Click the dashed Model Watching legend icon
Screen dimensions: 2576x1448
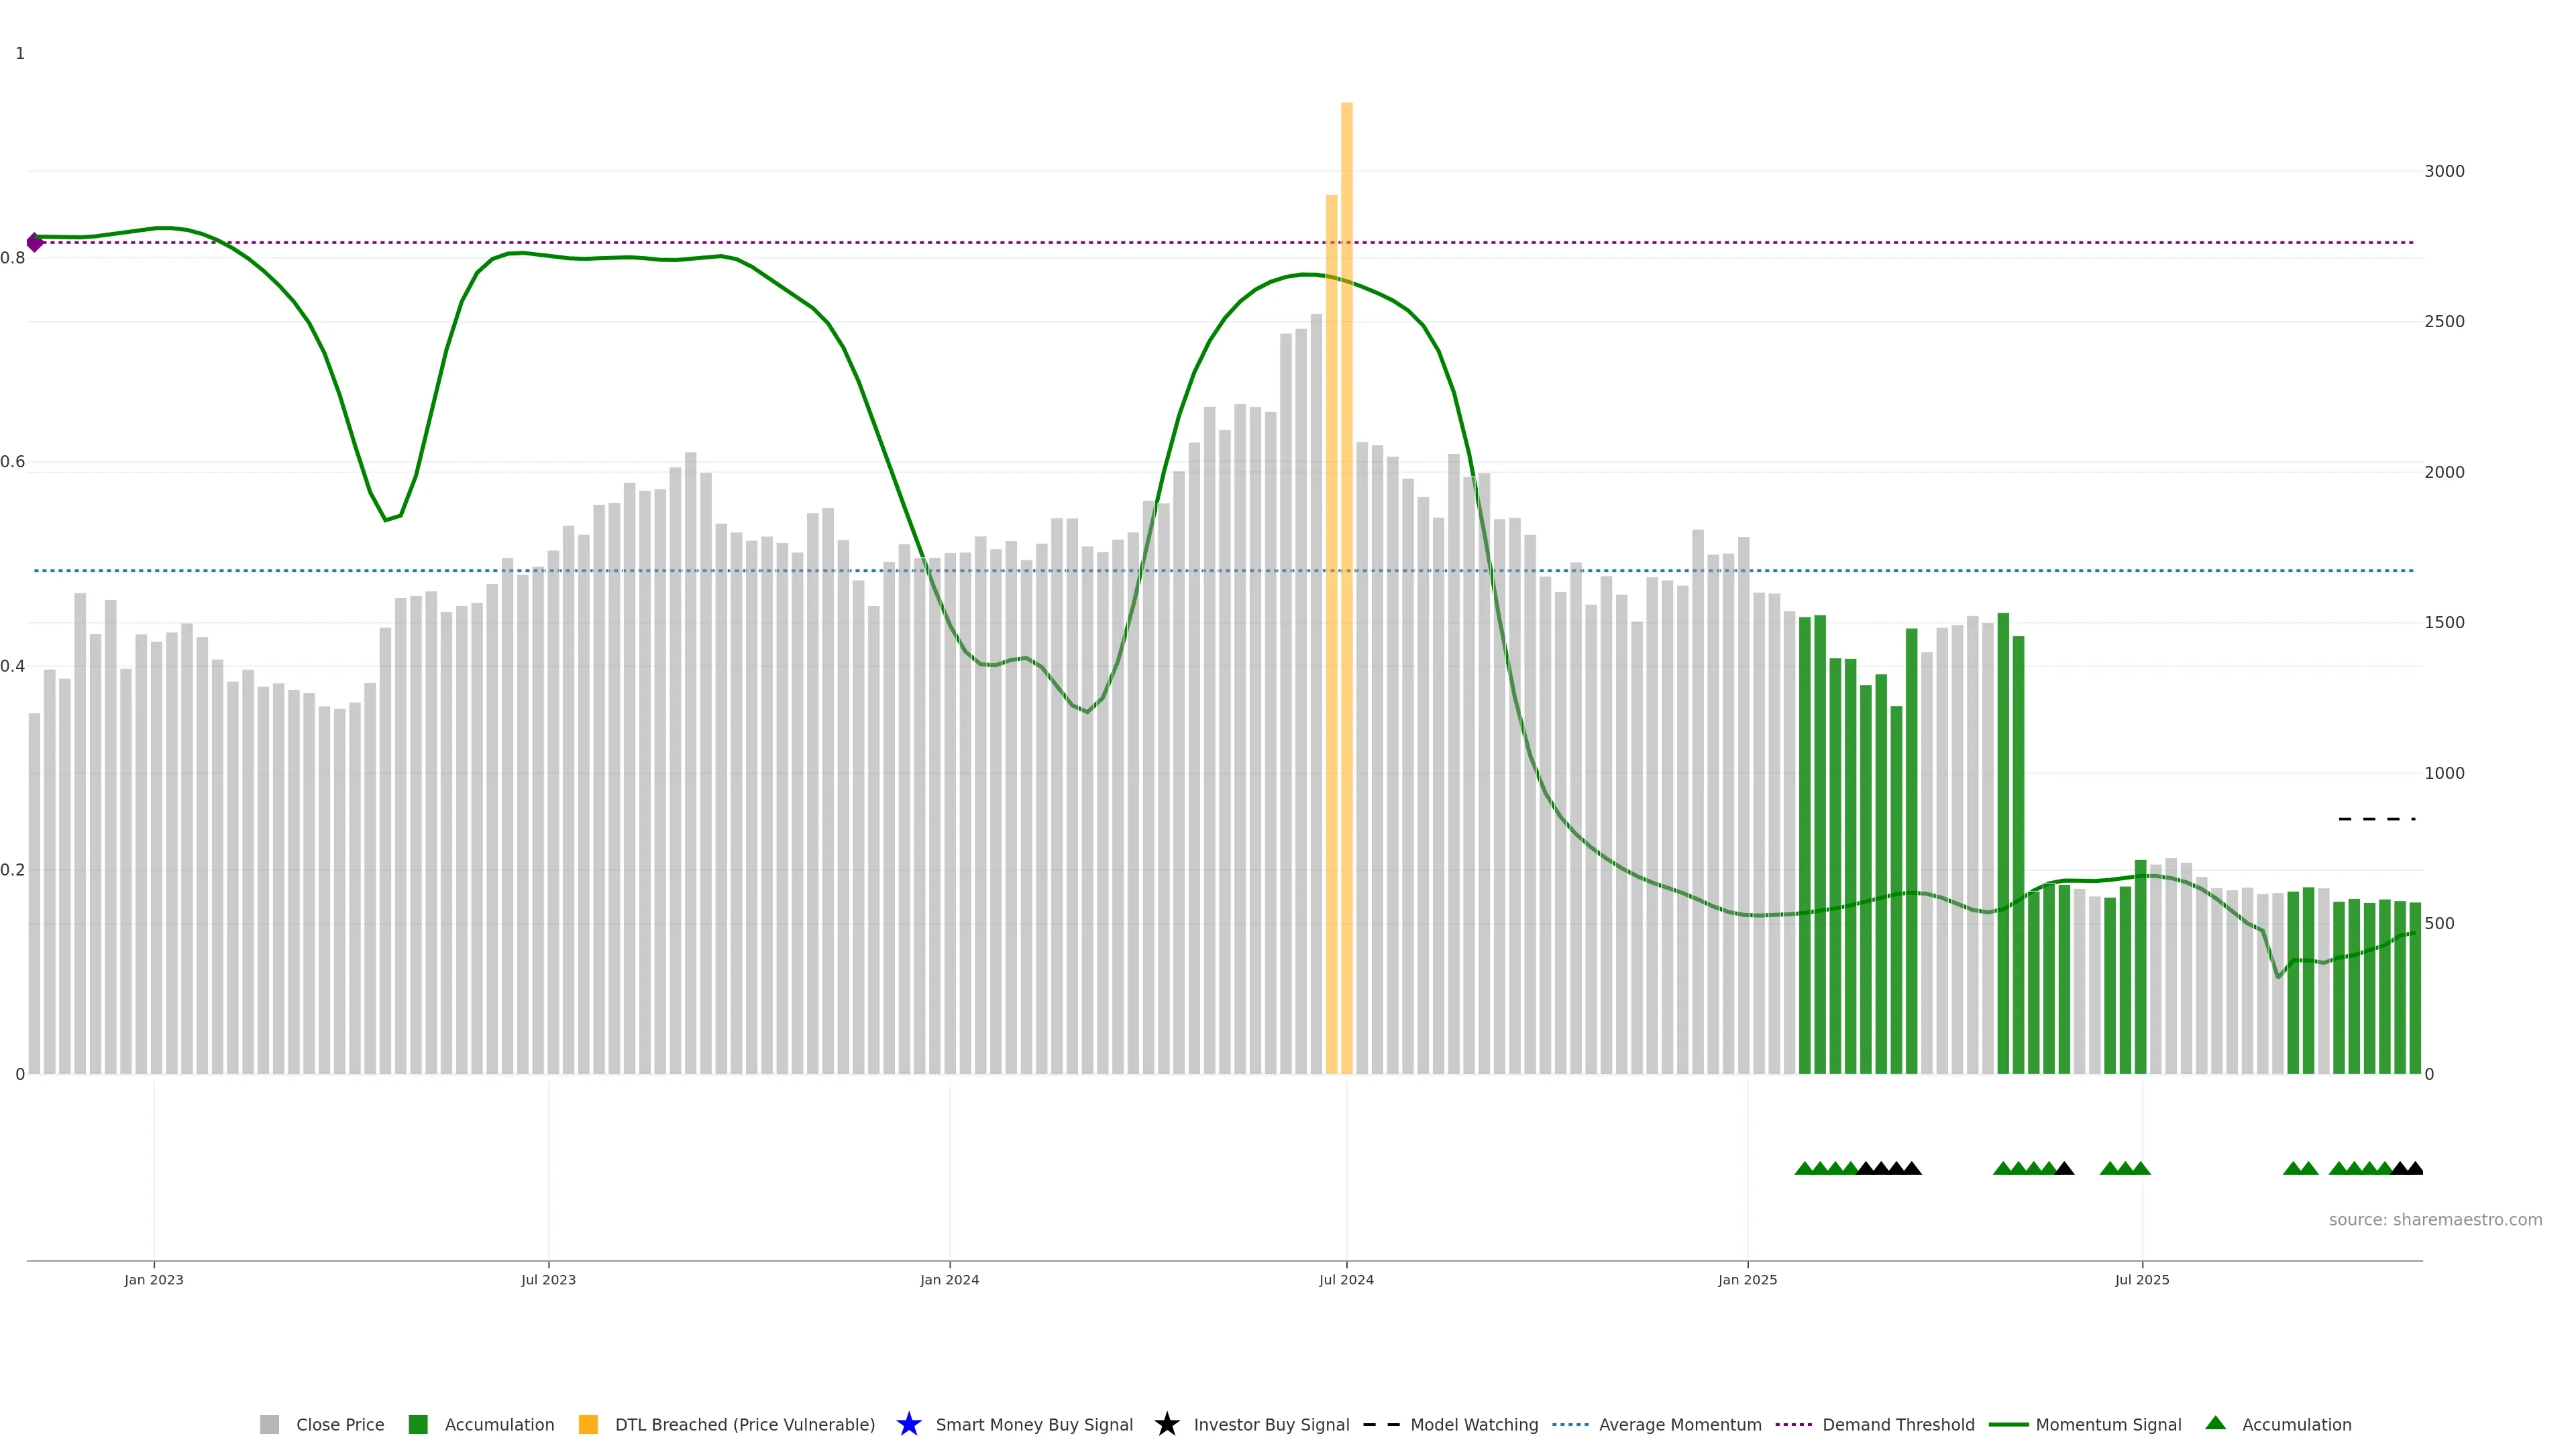tap(1381, 1424)
